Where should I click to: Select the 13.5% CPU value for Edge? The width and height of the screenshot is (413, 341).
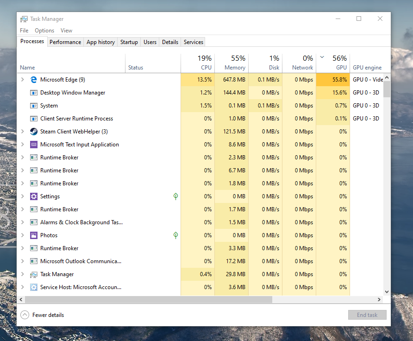(x=198, y=80)
